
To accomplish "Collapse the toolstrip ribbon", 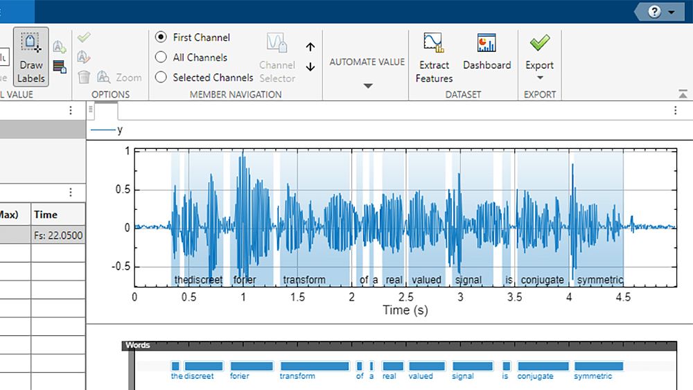I will click(683, 94).
